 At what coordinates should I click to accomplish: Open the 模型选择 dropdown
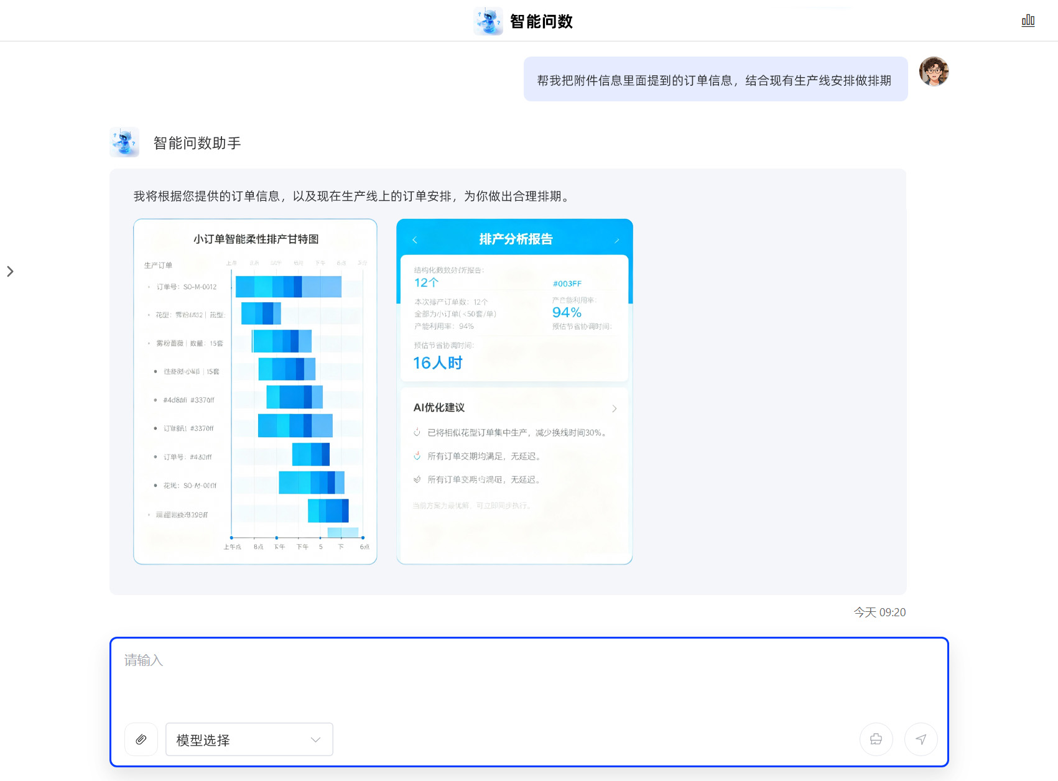(249, 739)
